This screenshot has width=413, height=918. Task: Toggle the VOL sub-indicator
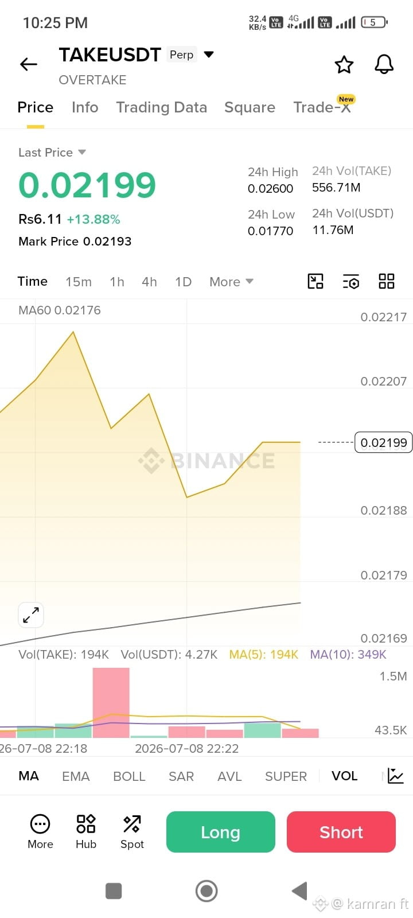tap(344, 776)
